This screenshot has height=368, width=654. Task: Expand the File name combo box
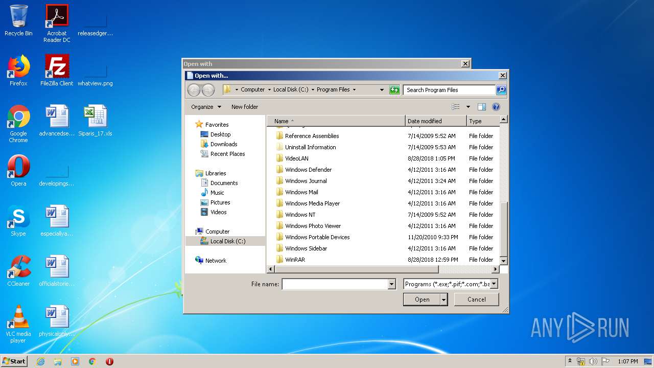[392, 284]
